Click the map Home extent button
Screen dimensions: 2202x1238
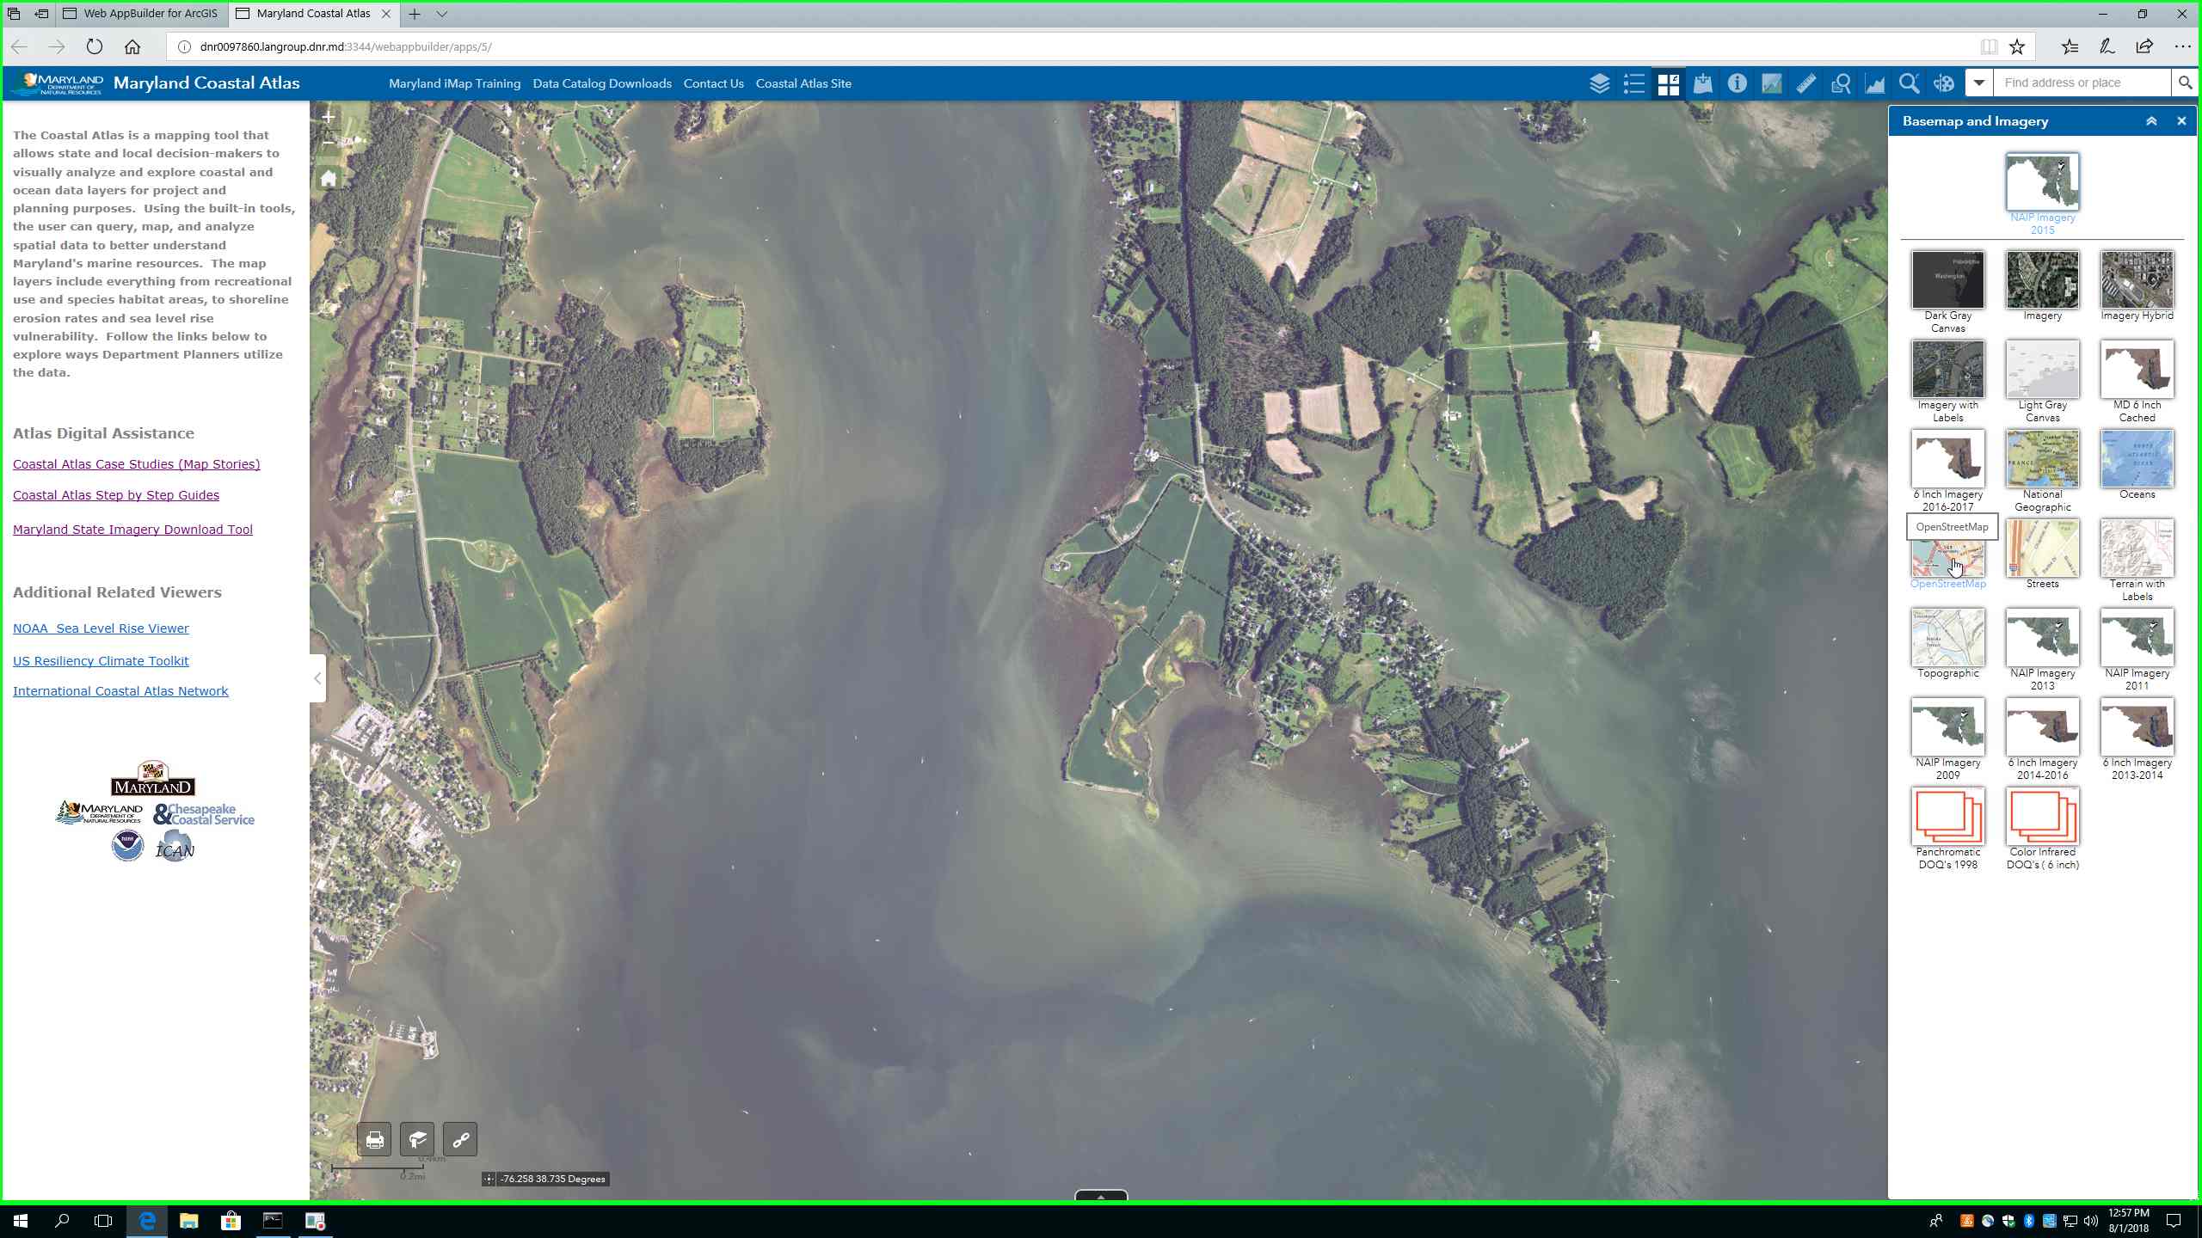point(328,179)
